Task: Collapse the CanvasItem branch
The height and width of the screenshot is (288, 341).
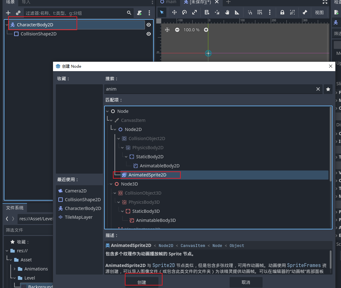Action: [x=111, y=120]
